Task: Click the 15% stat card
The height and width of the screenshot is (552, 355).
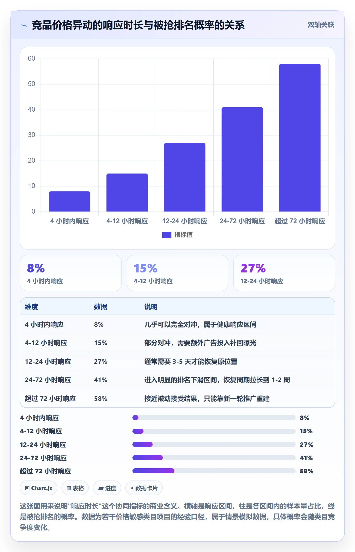Action: 177,273
